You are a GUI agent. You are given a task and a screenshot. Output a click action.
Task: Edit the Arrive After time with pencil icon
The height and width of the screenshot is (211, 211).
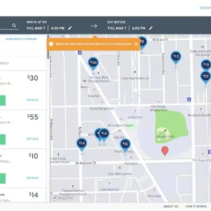pos(70,28)
